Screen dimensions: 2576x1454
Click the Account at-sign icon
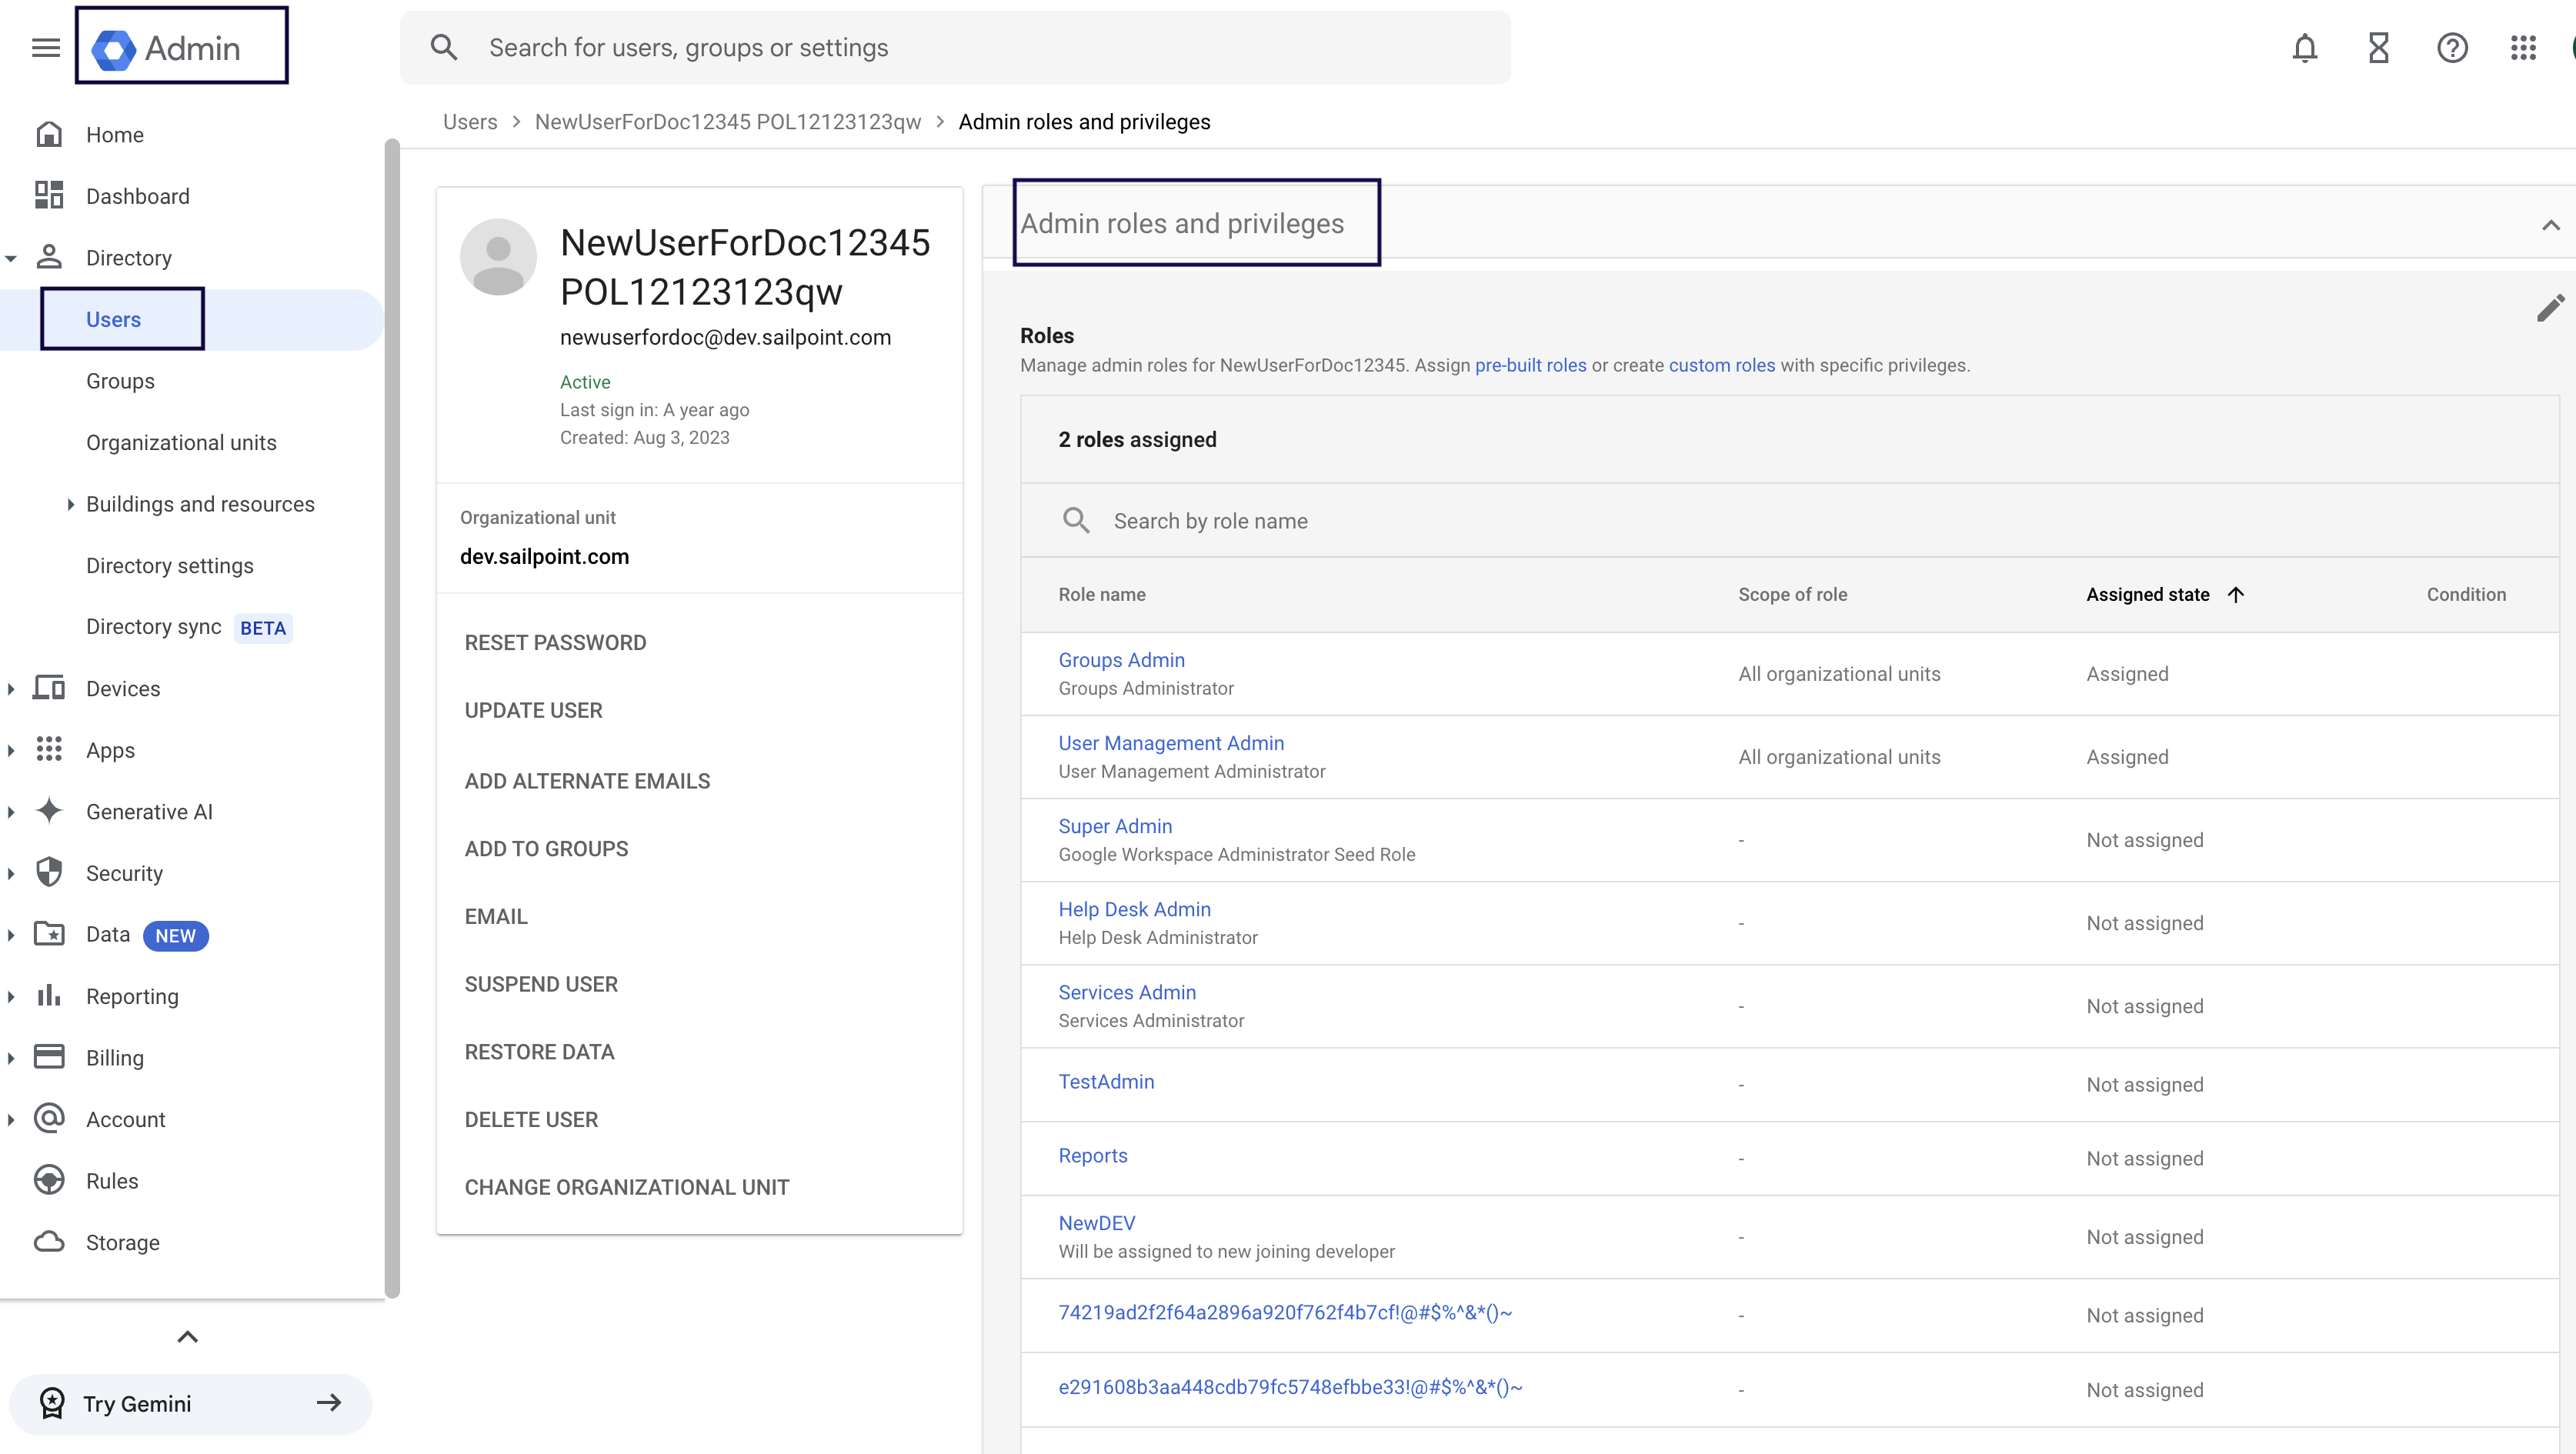pos(49,1118)
